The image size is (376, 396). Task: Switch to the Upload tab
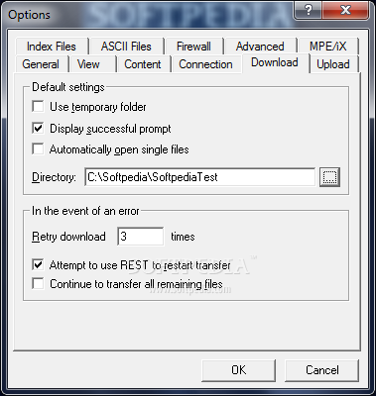333,64
